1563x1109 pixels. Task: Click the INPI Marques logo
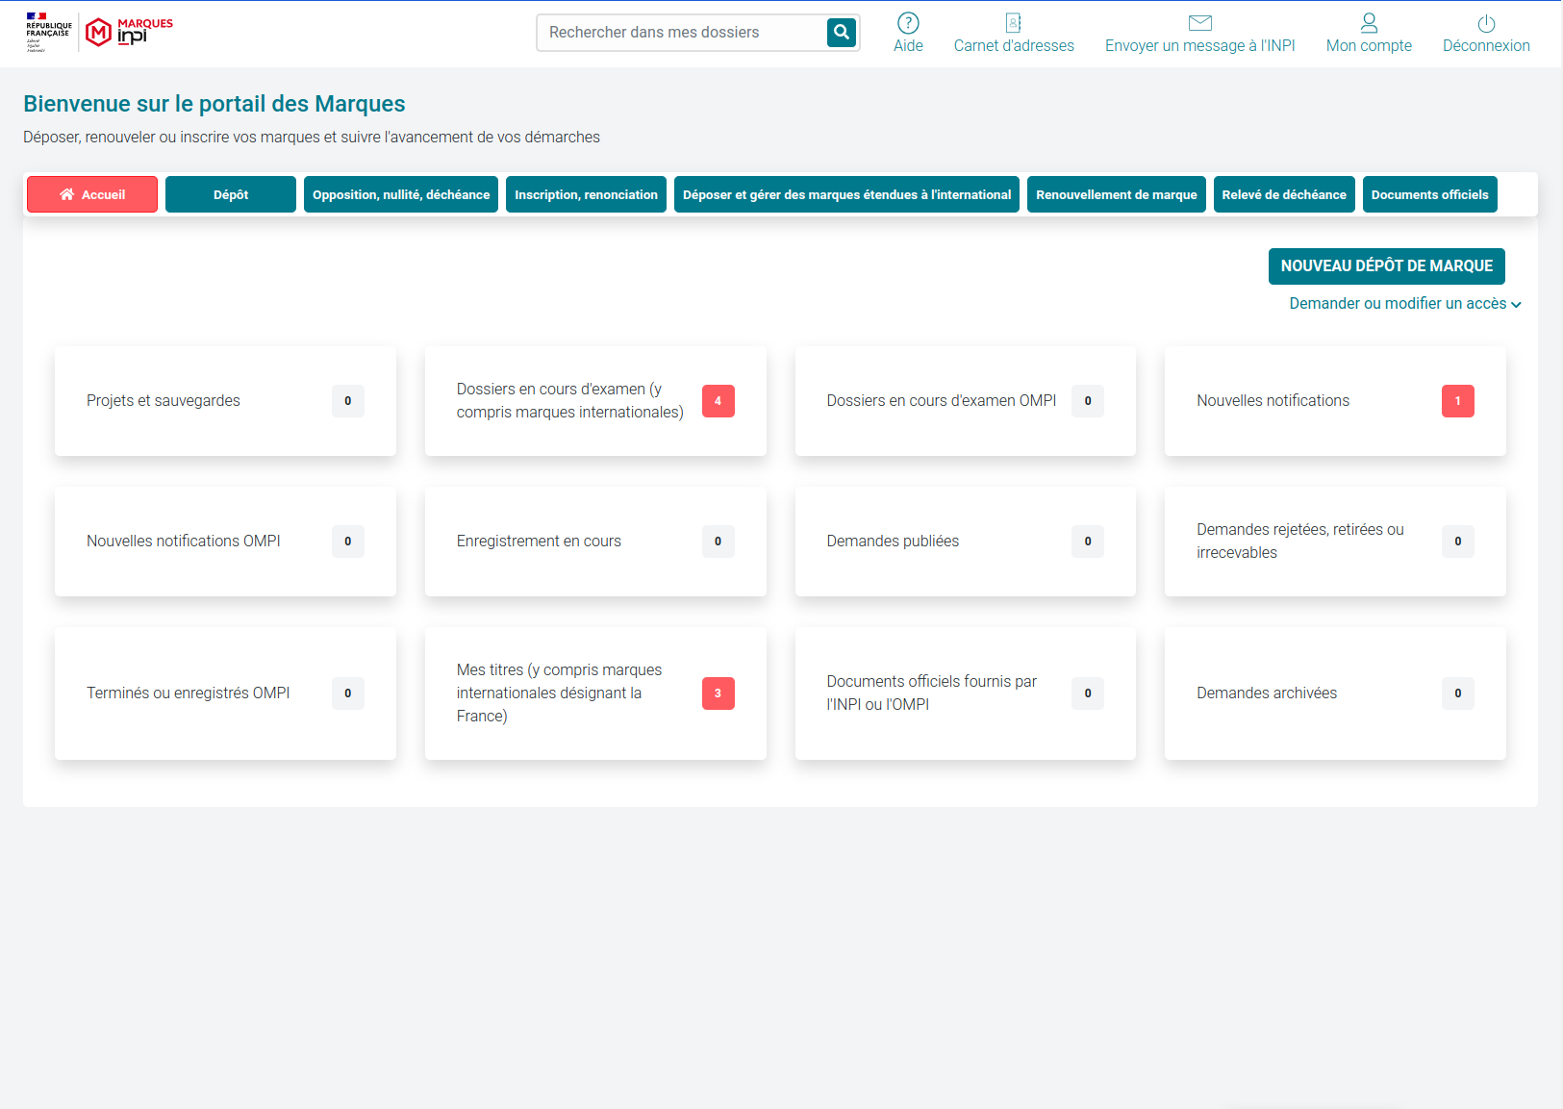(129, 32)
